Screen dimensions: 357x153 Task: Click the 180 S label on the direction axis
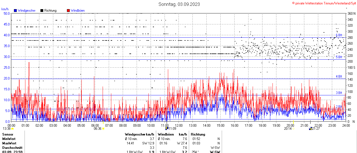[x=351, y=67]
